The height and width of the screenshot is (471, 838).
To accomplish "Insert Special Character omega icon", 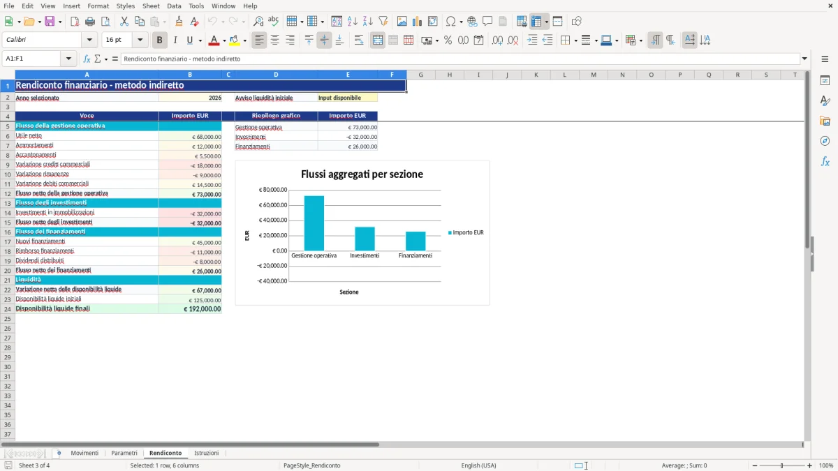I will [x=451, y=22].
